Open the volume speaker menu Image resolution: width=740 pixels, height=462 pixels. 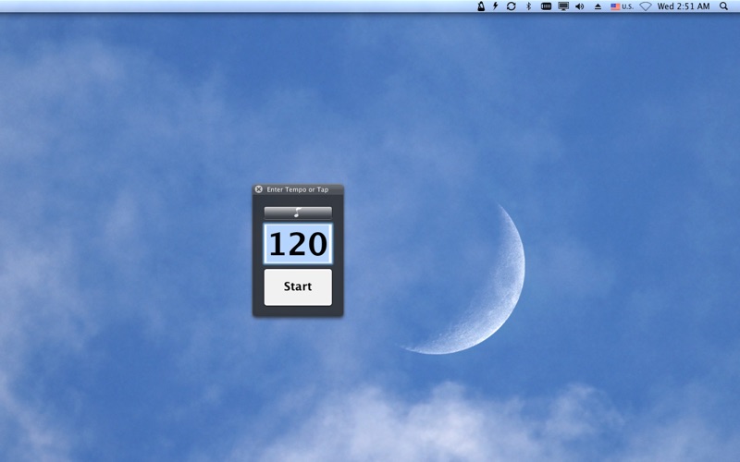(x=580, y=6)
